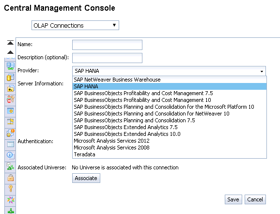Viewport: 280px width, 214px height.
Task: Select SAP HANA in the provider list
Action: pyautogui.click(x=170, y=86)
